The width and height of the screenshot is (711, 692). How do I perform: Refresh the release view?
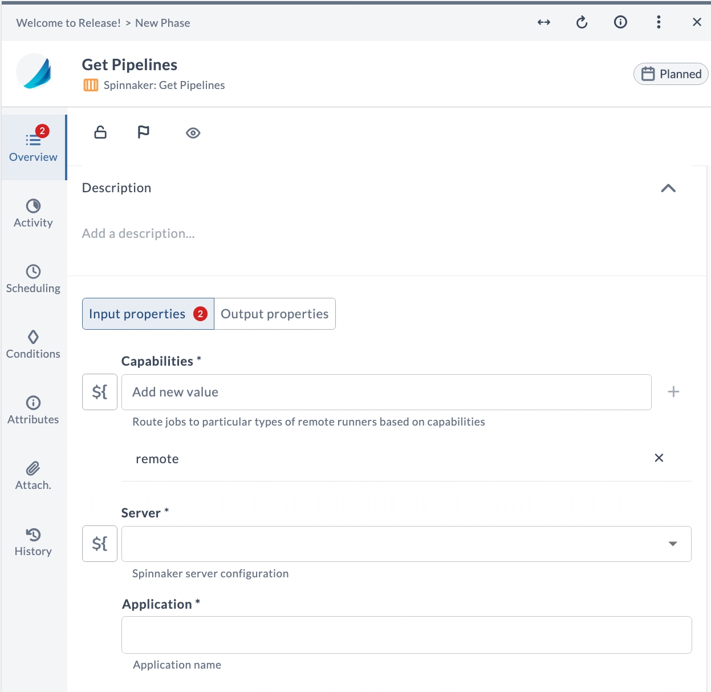[582, 22]
